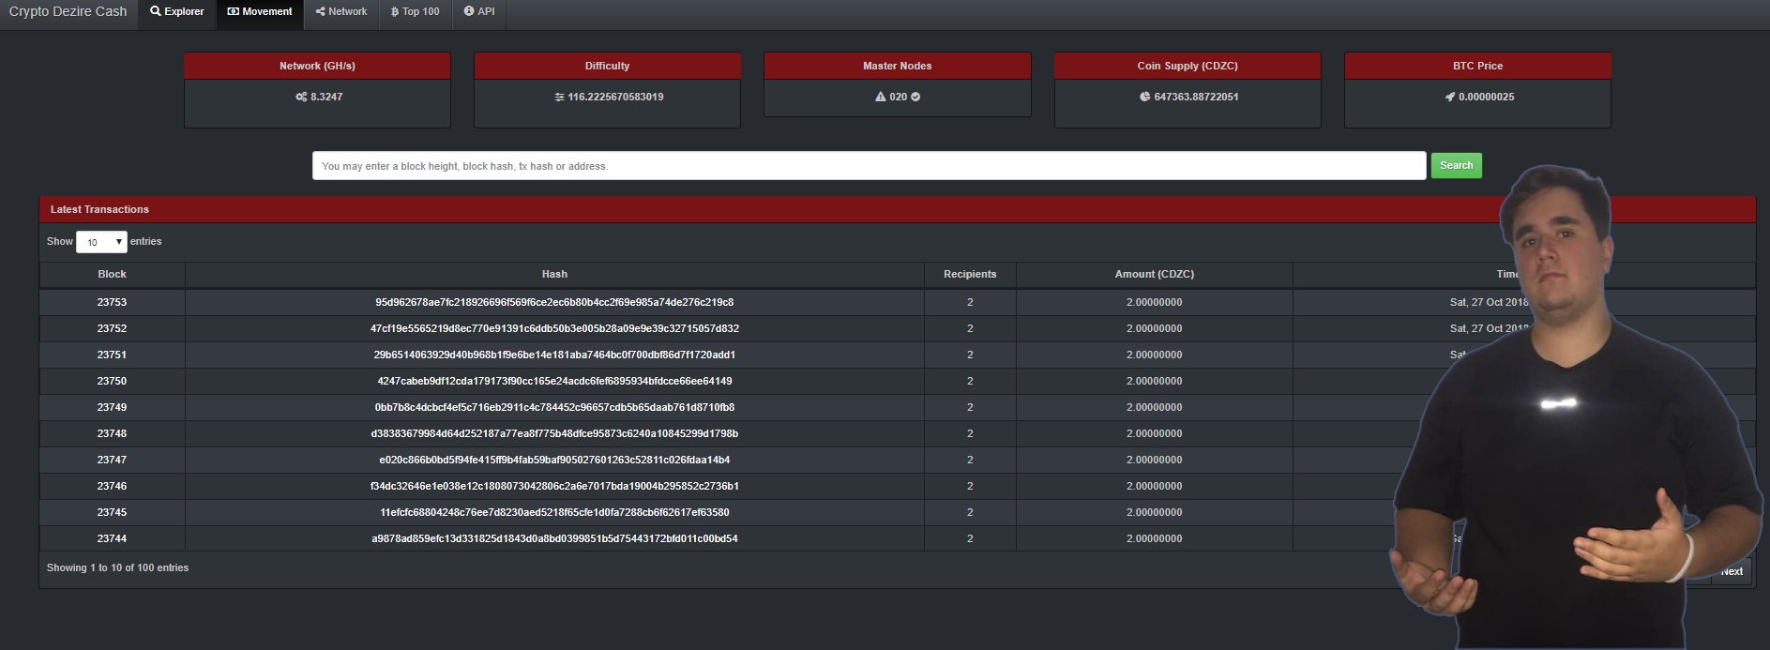Screen dimensions: 1770x650
Task: Open block 23745 transaction hash link
Action: click(x=554, y=512)
